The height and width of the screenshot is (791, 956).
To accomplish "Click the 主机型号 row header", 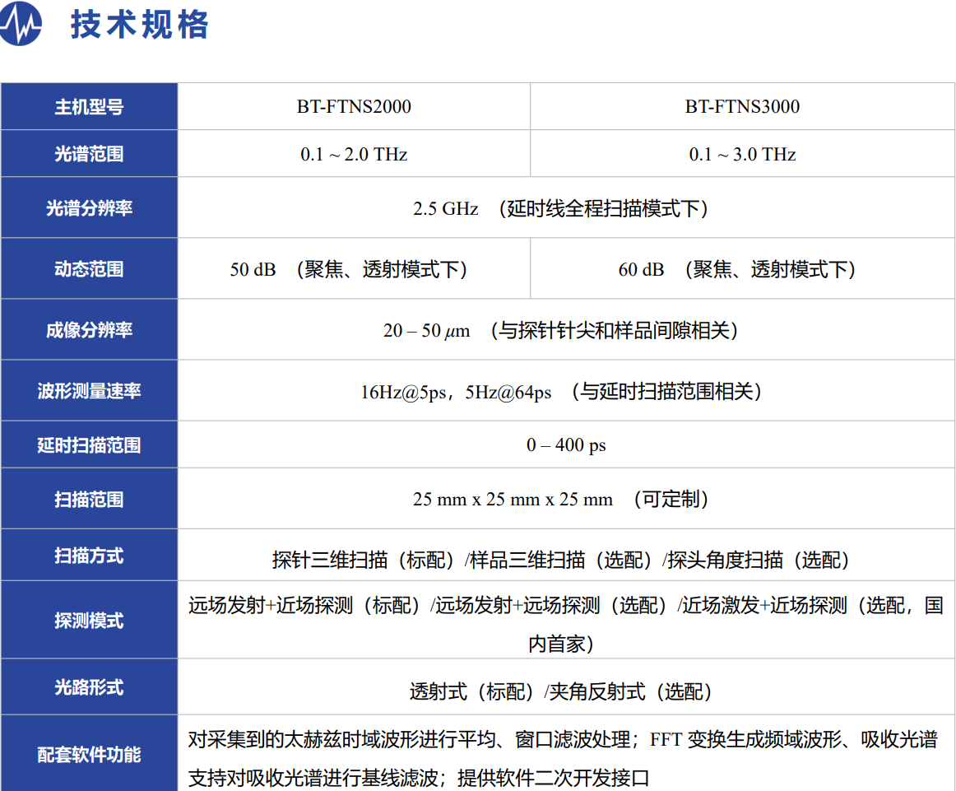I will (x=89, y=107).
